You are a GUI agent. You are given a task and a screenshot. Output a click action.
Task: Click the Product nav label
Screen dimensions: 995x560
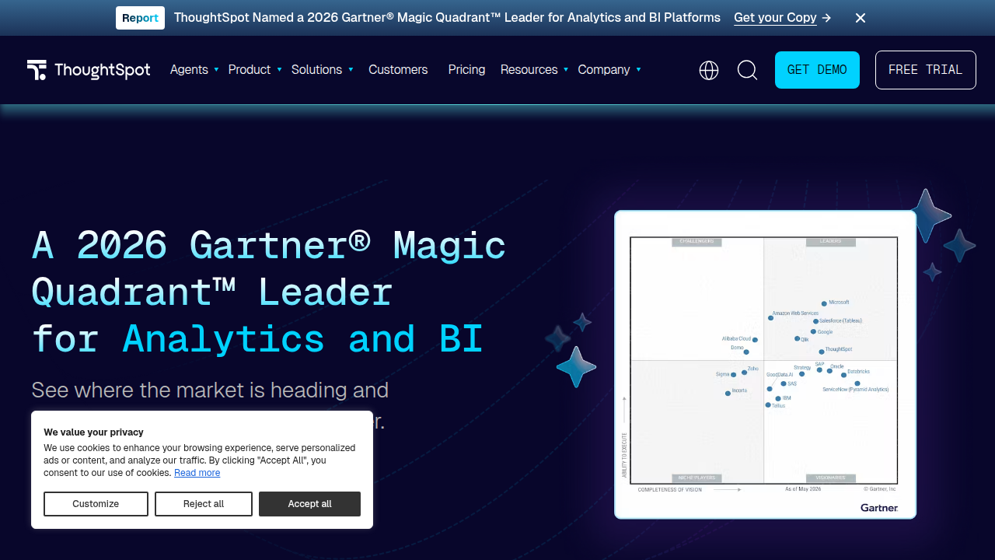click(x=250, y=70)
